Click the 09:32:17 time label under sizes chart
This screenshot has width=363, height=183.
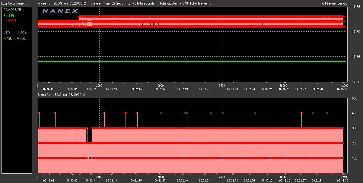(160, 181)
